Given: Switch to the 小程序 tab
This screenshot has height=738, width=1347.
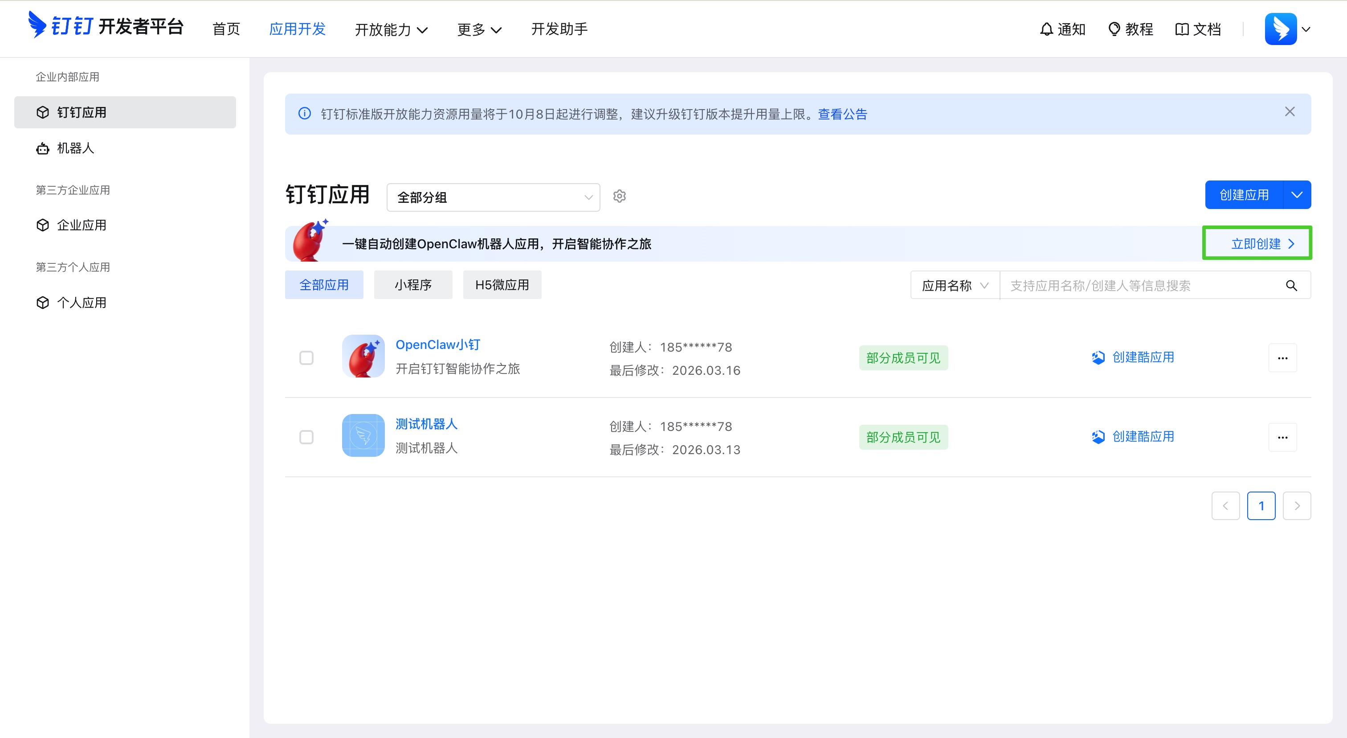Looking at the screenshot, I should tap(412, 284).
